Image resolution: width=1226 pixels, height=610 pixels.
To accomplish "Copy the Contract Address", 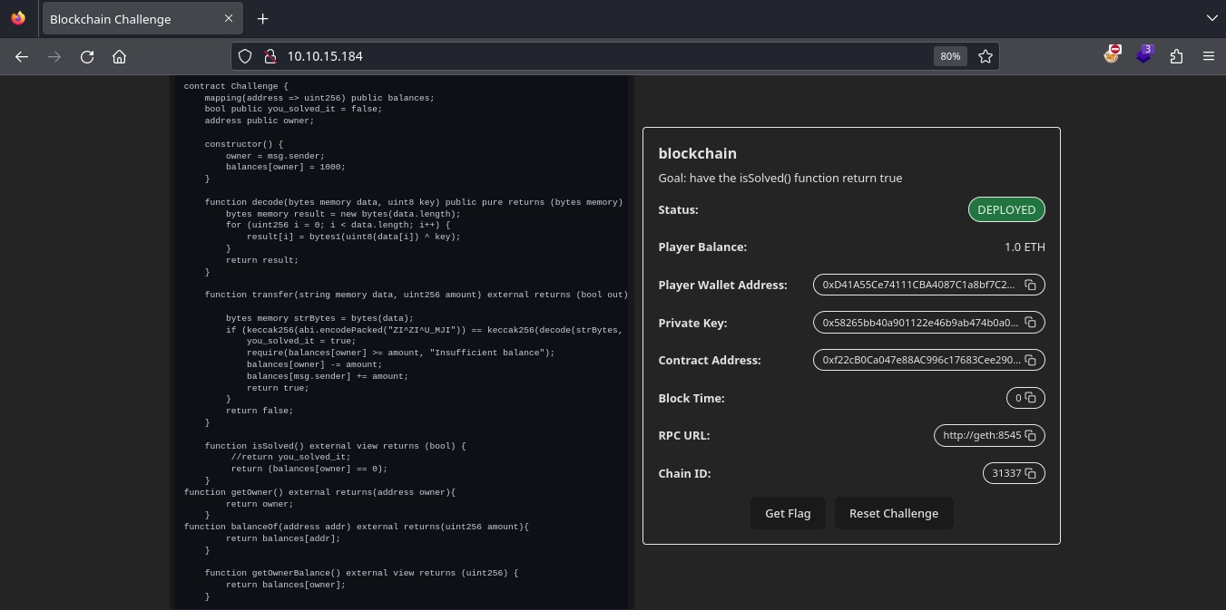I will click(1030, 360).
